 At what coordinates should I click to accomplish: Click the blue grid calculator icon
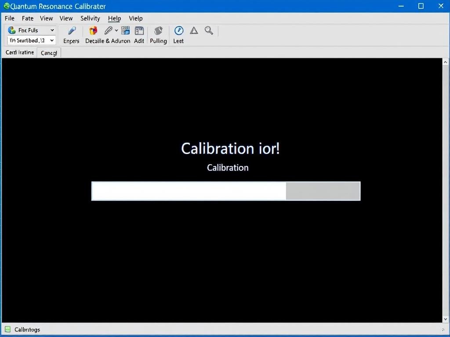pyautogui.click(x=125, y=31)
